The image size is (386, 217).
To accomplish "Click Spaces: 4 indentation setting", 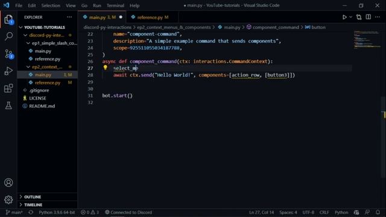I will 288,212.
